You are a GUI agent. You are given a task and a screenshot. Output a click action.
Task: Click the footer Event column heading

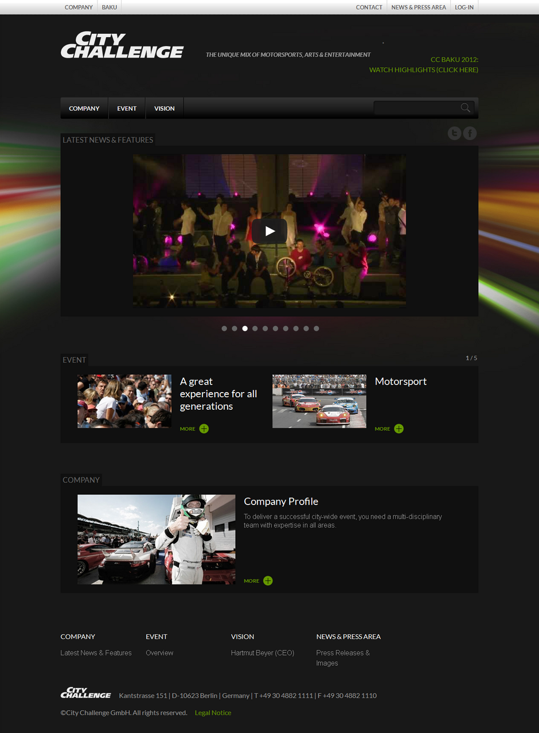coord(157,637)
